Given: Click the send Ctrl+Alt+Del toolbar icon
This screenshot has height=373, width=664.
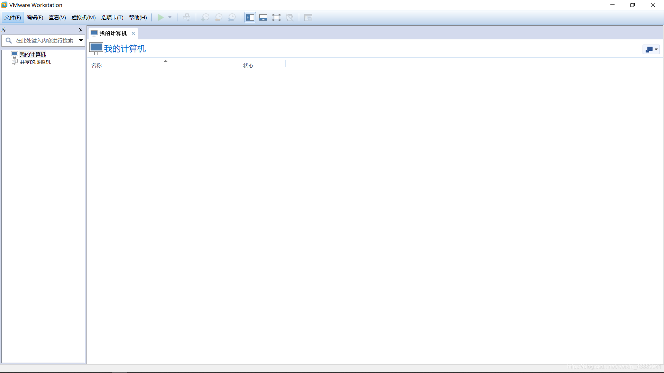Looking at the screenshot, I should pos(186,18).
